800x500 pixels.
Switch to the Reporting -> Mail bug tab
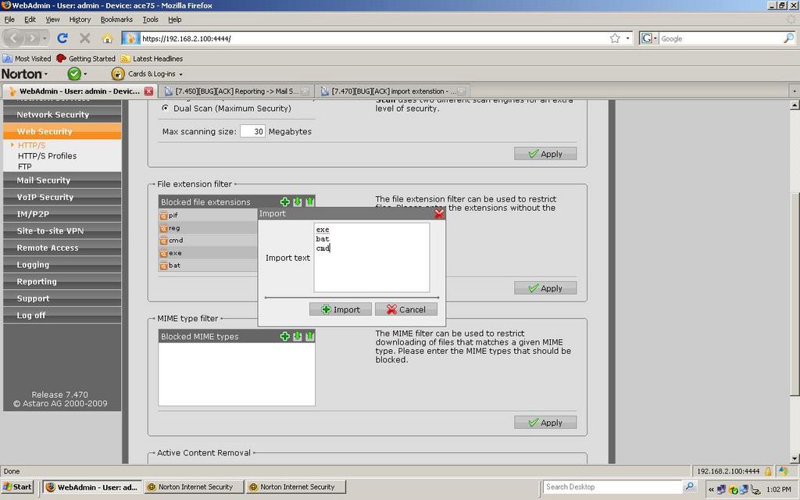pyautogui.click(x=237, y=91)
